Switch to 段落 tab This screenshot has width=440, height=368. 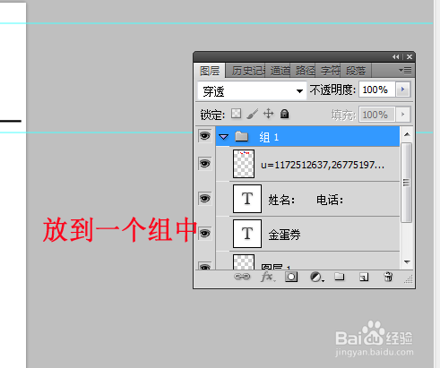click(356, 71)
